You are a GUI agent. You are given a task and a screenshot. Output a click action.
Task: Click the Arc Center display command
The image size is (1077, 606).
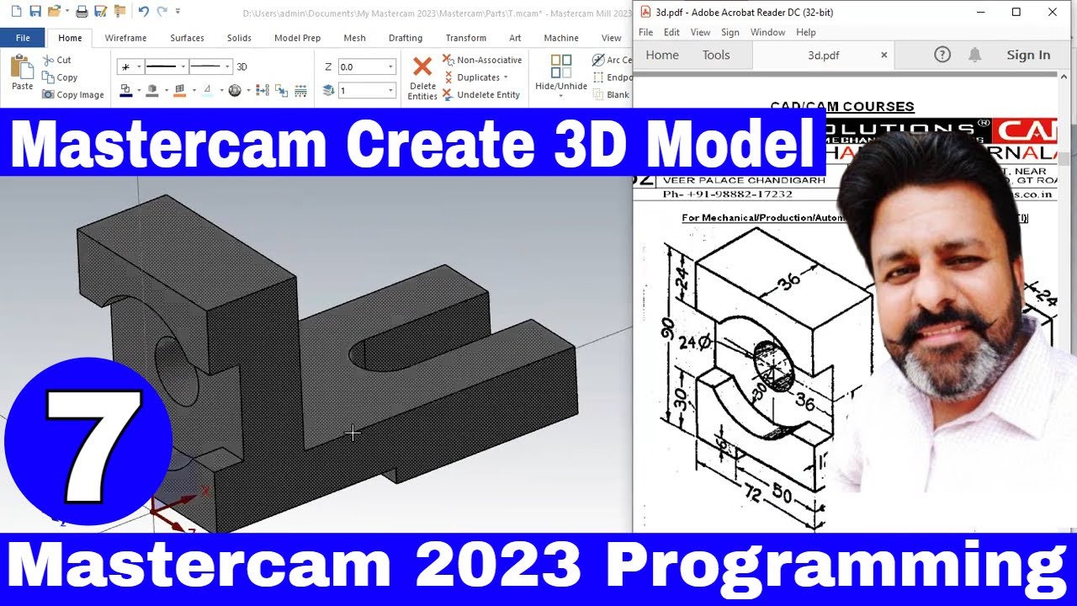[612, 60]
